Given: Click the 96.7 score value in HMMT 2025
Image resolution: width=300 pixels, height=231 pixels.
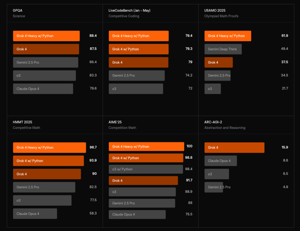Looking at the screenshot, I should tap(93, 147).
